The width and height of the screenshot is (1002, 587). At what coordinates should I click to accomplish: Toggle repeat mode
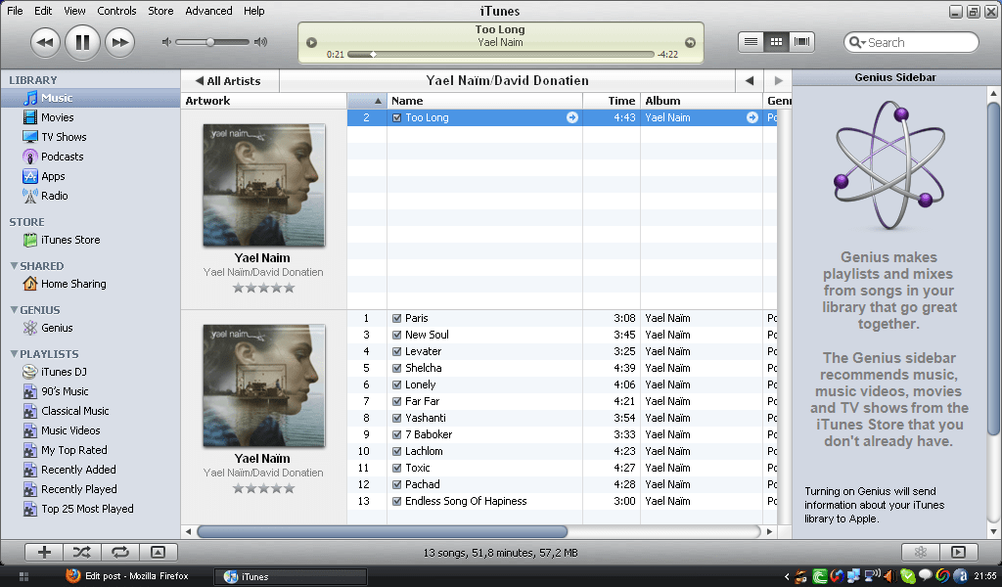coord(119,552)
